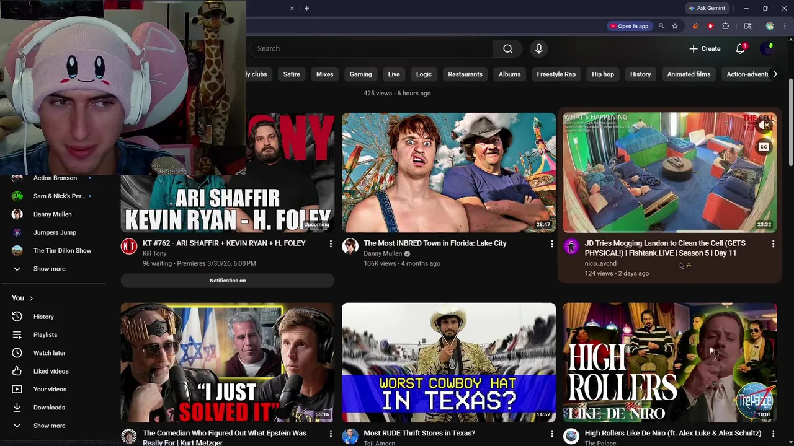Open the orange extension icon in toolbar

click(695, 26)
